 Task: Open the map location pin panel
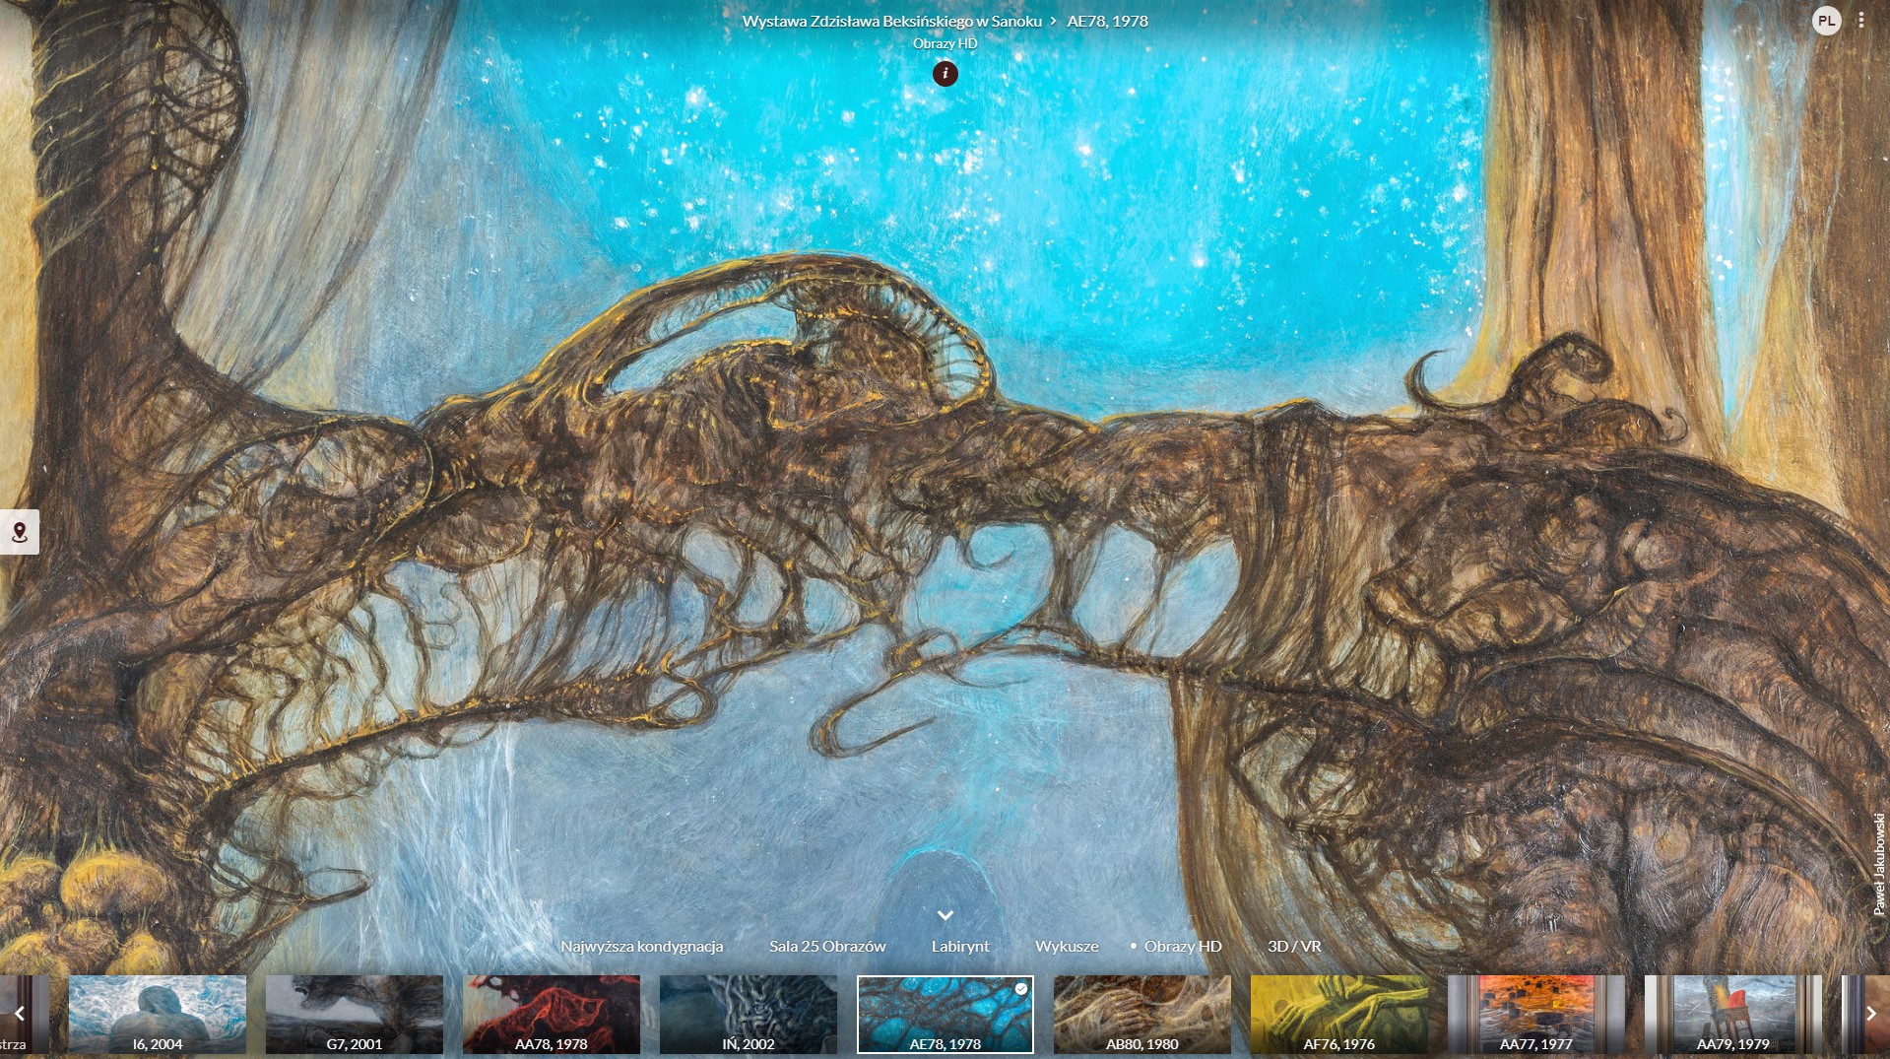pyautogui.click(x=19, y=532)
